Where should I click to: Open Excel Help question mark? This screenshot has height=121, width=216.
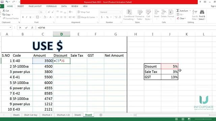[200, 2]
